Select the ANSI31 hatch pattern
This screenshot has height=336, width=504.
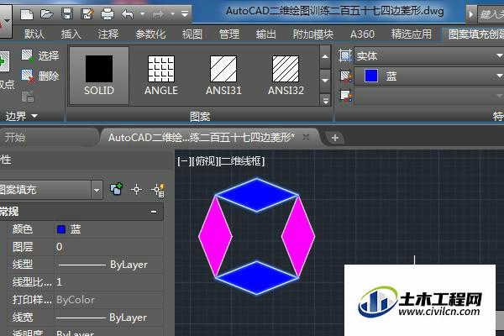[x=223, y=76]
